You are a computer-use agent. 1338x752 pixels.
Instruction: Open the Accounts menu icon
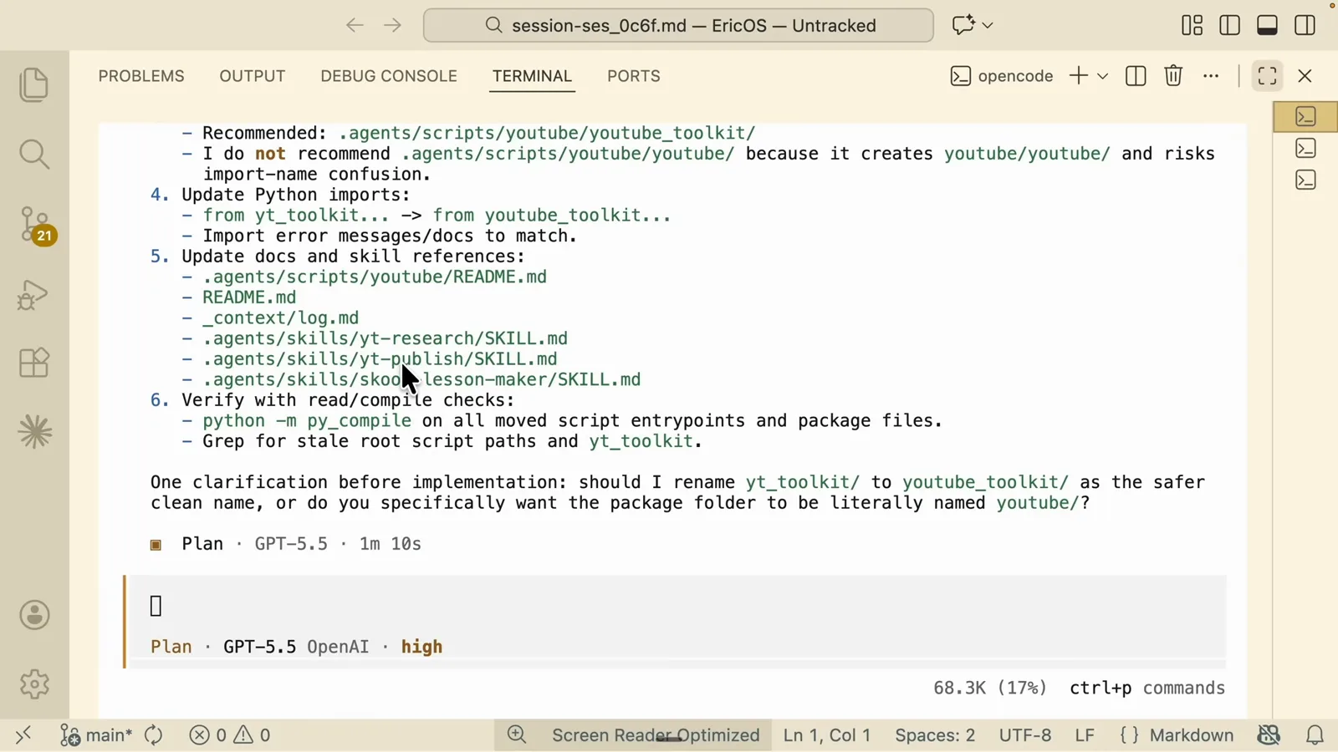[34, 615]
